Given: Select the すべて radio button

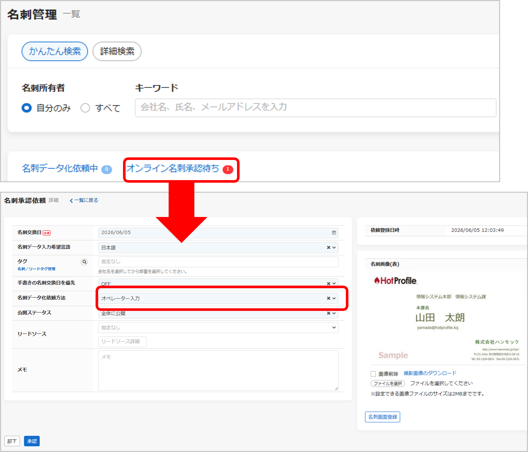Looking at the screenshot, I should coord(85,108).
